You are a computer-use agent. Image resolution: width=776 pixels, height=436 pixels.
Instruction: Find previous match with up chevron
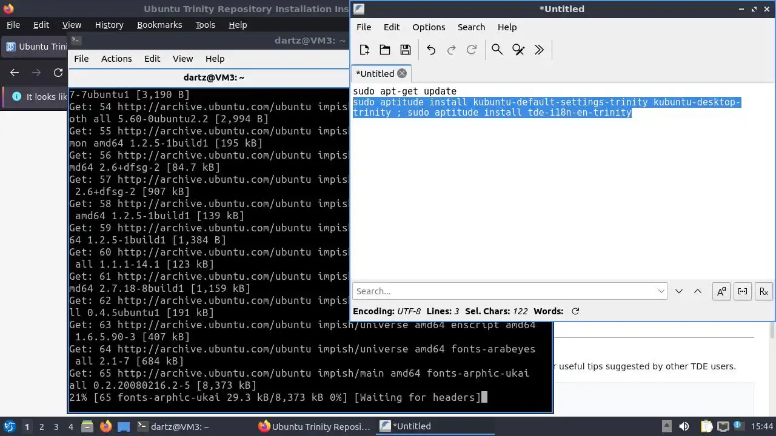[698, 291]
